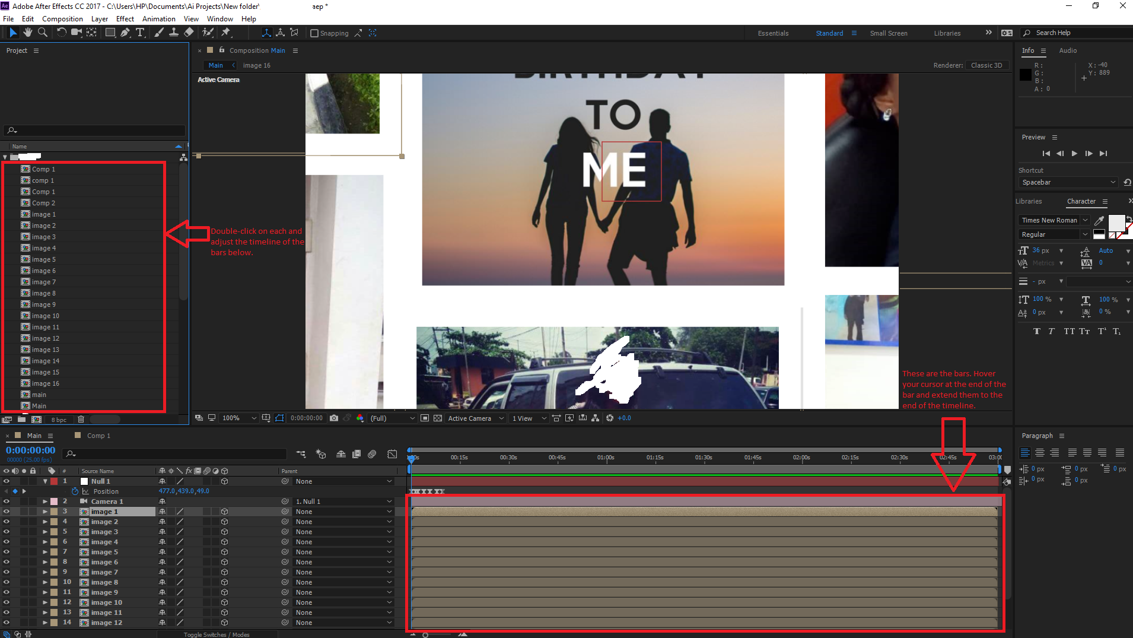Select the Selection tool arrow

tap(13, 33)
